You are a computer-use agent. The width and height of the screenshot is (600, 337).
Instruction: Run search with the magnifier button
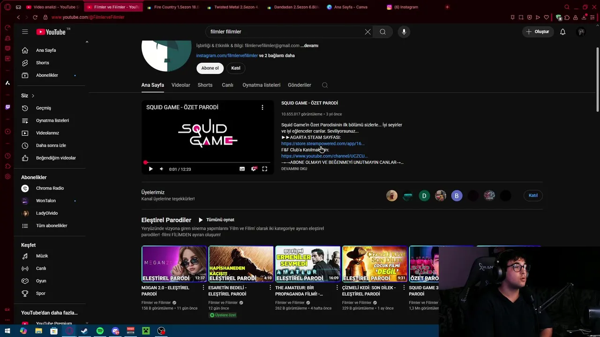[x=383, y=32]
